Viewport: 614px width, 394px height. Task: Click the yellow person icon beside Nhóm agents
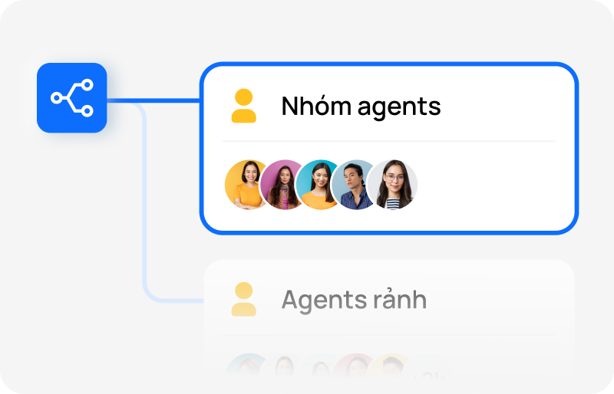(x=243, y=106)
